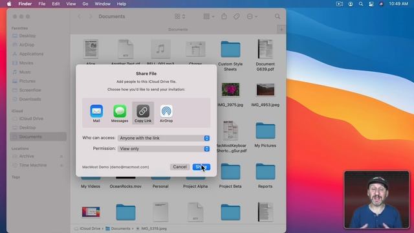Open Spotlight search in menu bar

(361, 4)
